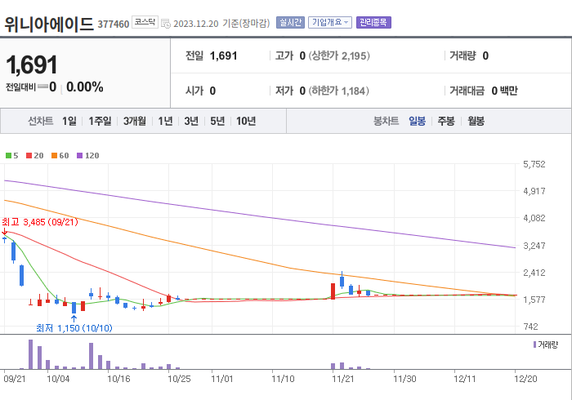Switch to the 주봉 weekly candle chart

[446, 121]
